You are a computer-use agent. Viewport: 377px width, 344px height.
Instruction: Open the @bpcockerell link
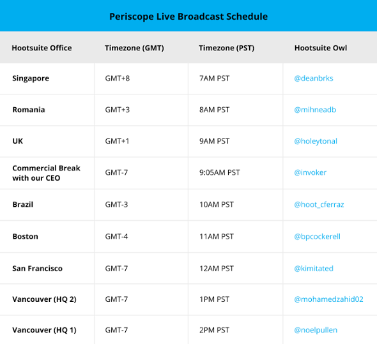point(317,237)
